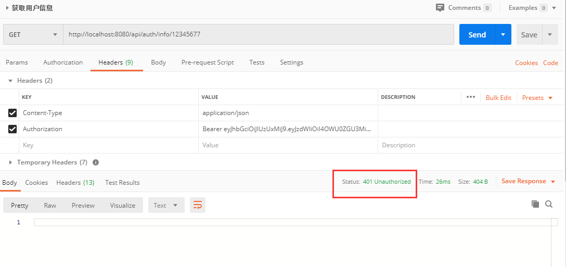This screenshot has width=566, height=267.
Task: Open the three-dots column options menu
Action: [470, 97]
